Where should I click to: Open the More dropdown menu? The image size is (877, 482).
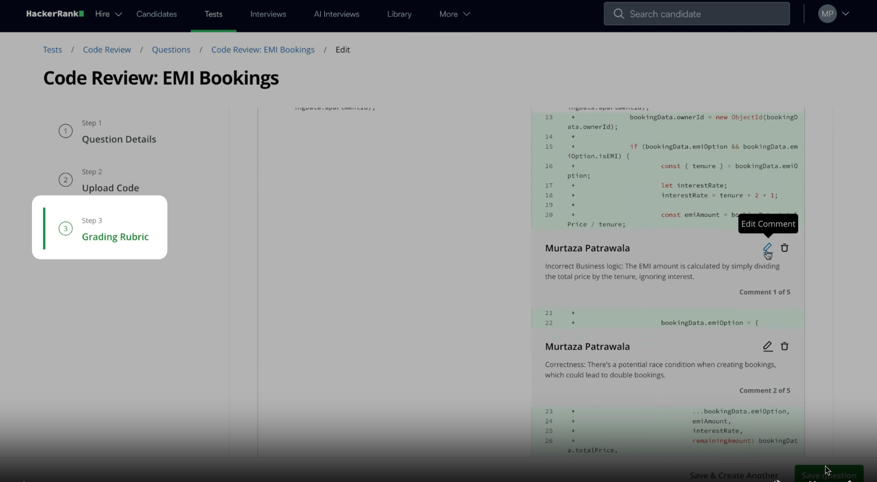coord(454,14)
